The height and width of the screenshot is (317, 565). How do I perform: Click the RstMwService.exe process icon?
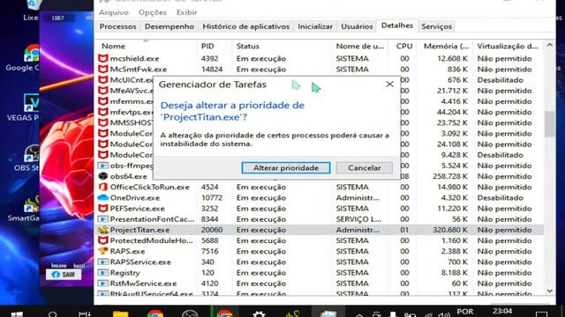[103, 284]
